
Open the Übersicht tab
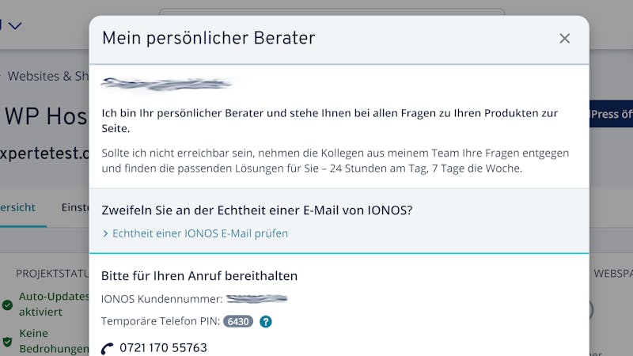[17, 207]
